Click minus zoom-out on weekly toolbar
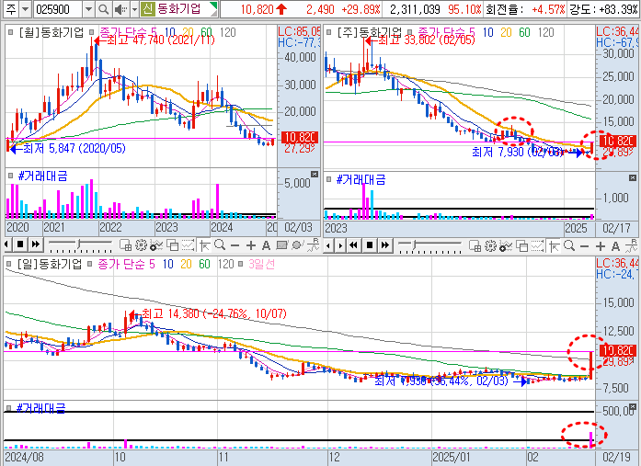This screenshot has width=641, height=466. pyautogui.click(x=585, y=246)
